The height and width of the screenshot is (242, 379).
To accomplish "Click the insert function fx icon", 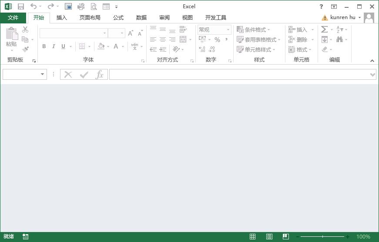I will 100,75.
